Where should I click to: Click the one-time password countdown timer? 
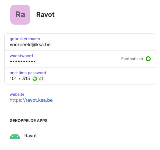pos(38,78)
